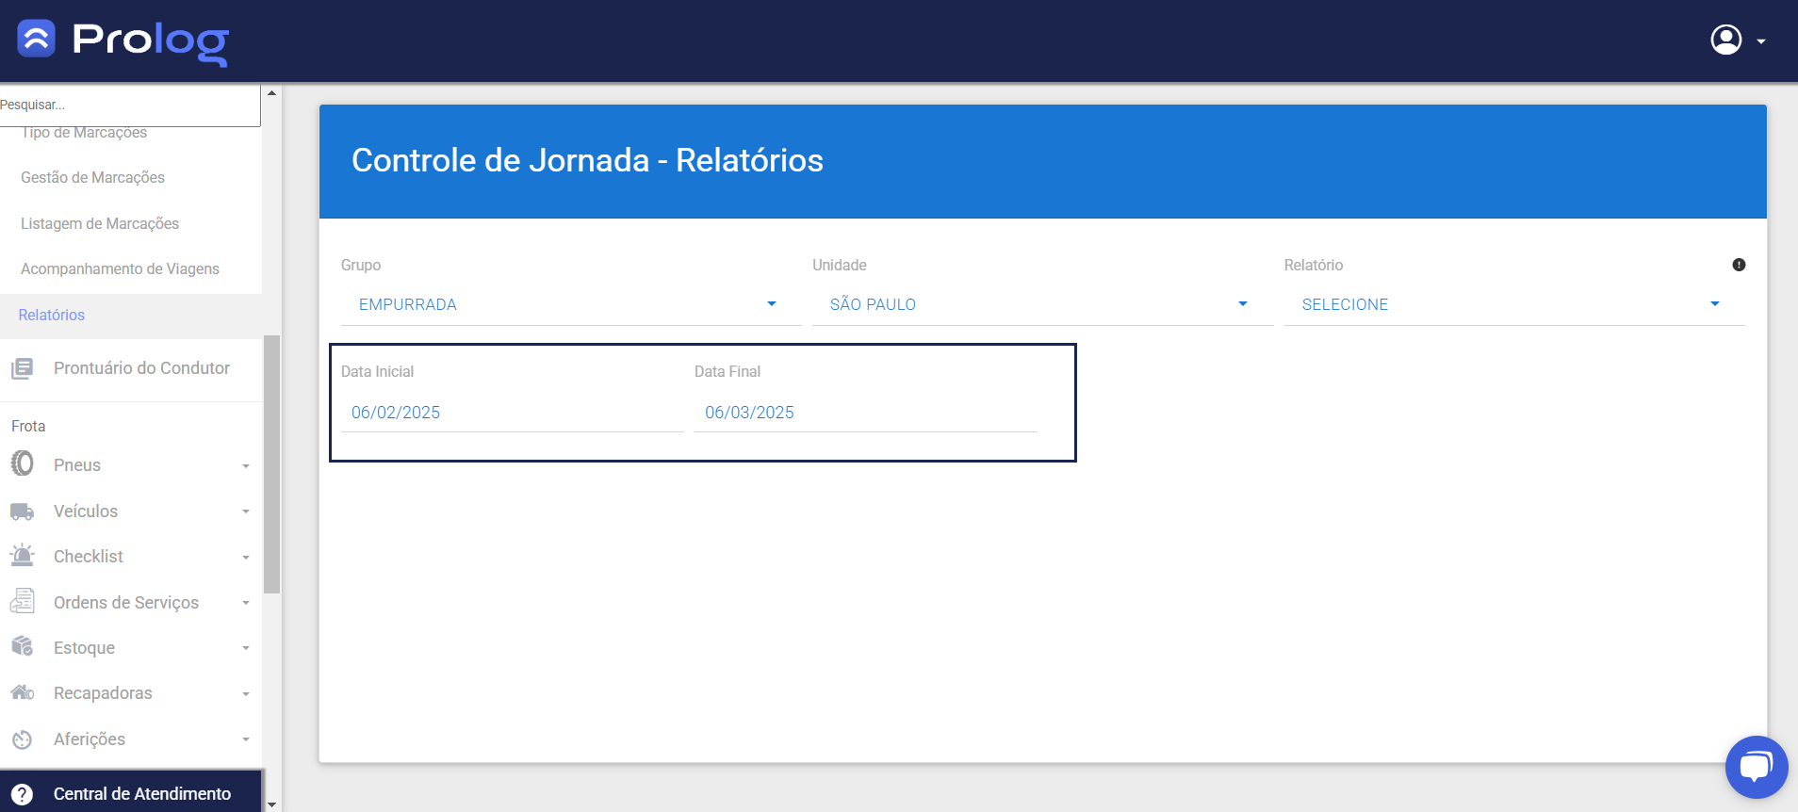Click the Pneus label text
The width and height of the screenshot is (1798, 812).
click(77, 465)
